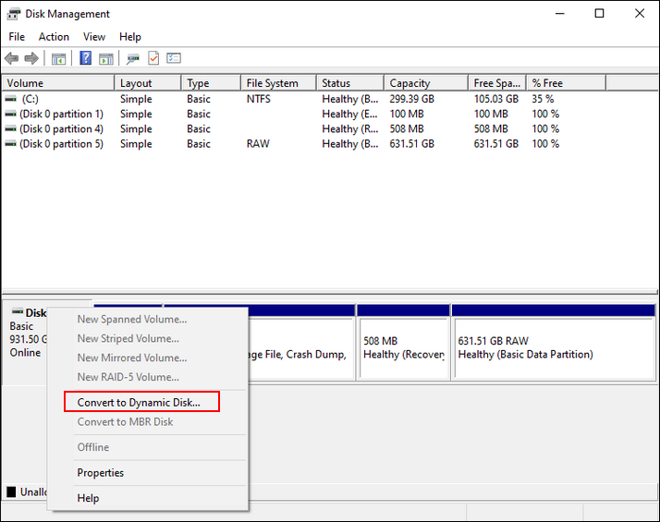660x522 pixels.
Task: Click the 299.39 GB capacity cell
Action: click(x=411, y=99)
